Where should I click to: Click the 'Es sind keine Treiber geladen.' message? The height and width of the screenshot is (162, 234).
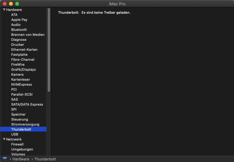[x=106, y=12]
